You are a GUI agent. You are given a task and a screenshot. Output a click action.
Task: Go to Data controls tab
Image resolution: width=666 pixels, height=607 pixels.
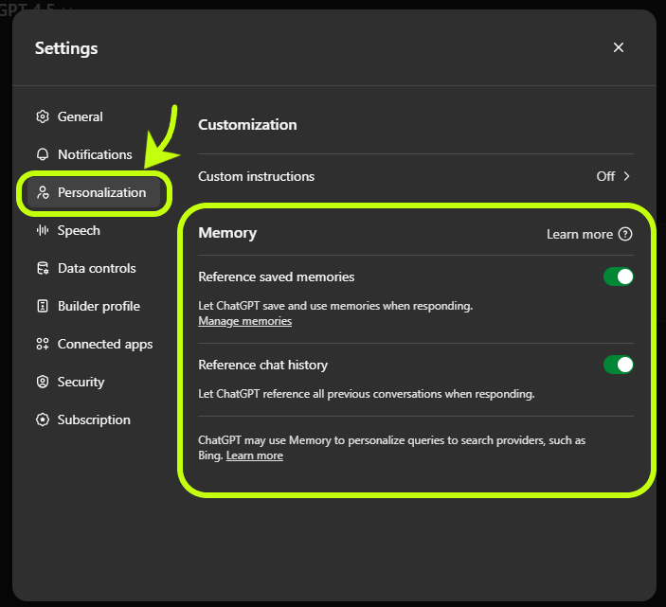click(97, 268)
